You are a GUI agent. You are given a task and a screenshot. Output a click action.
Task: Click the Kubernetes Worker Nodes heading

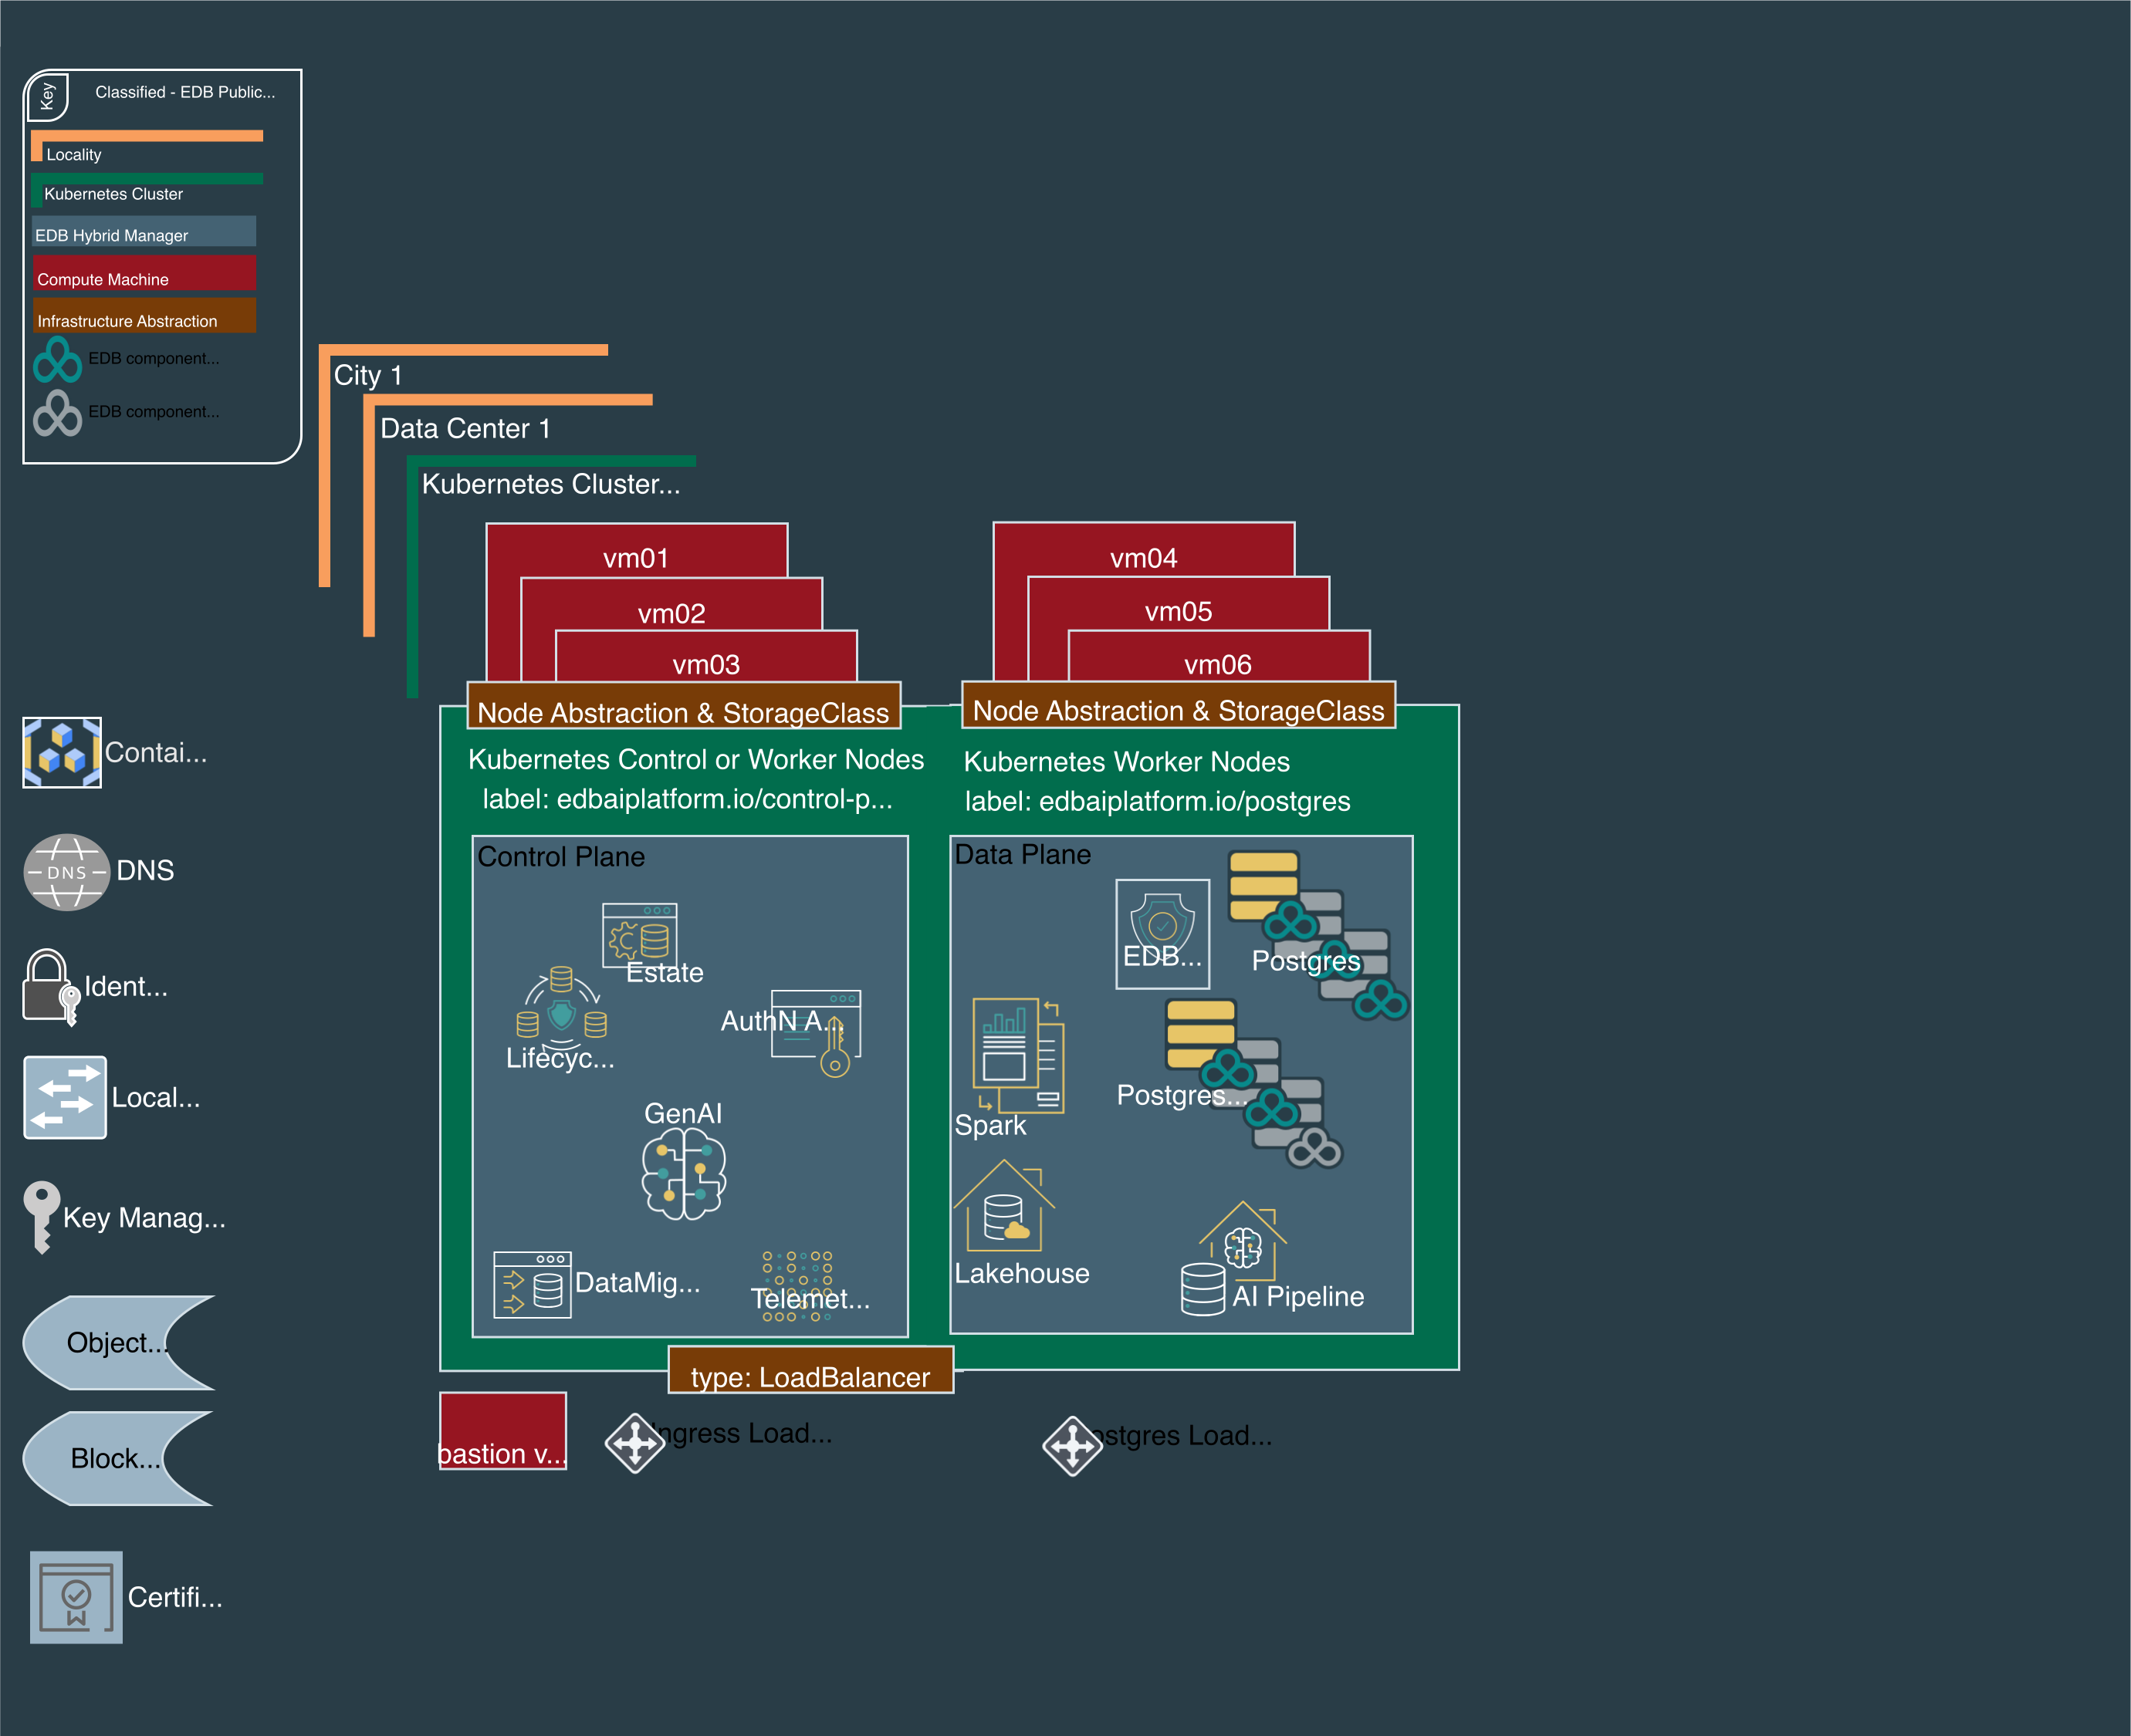coord(1127,761)
